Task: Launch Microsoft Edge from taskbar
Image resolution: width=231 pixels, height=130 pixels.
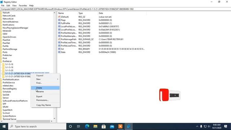Action: (x=87, y=126)
